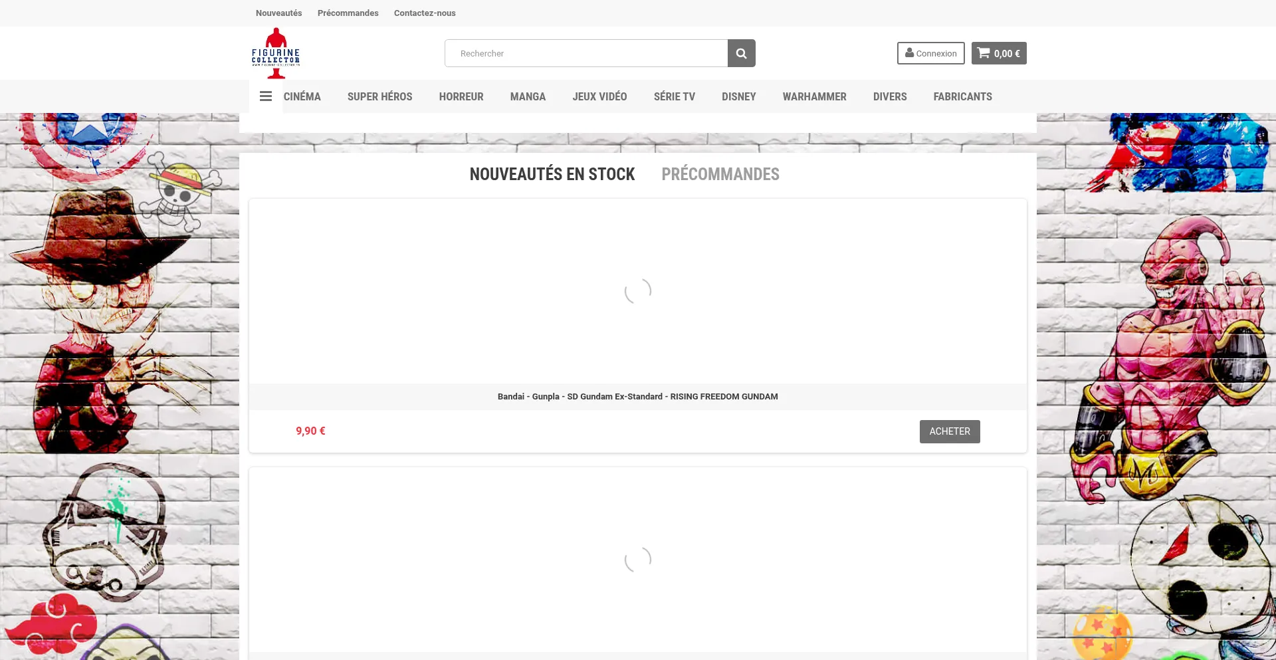Open the Précommandes top link
The height and width of the screenshot is (660, 1276).
tap(348, 13)
